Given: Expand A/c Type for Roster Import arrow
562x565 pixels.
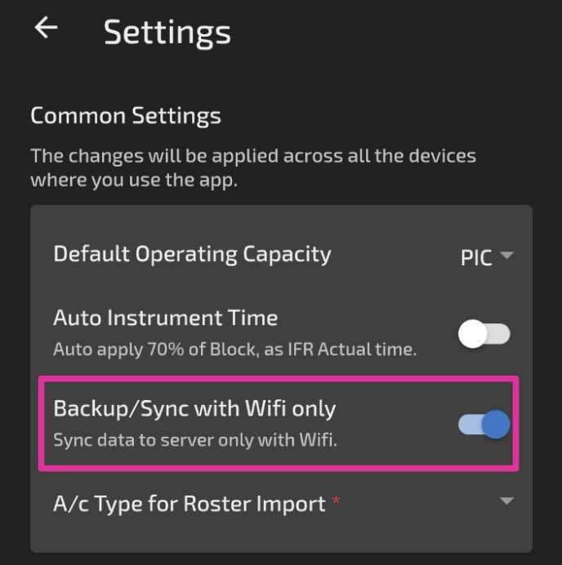Looking at the screenshot, I should coord(506,500).
